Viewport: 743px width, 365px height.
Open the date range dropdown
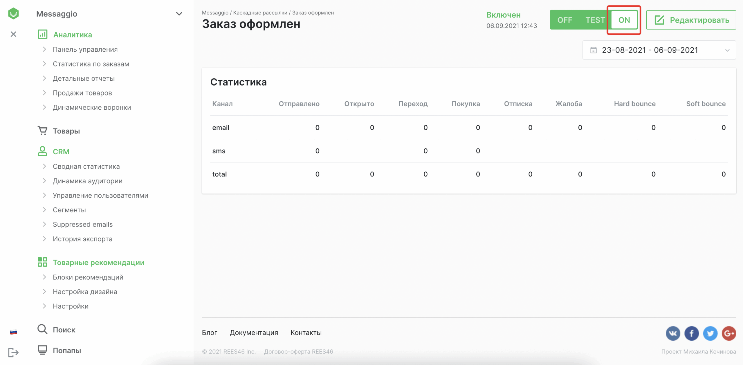pyautogui.click(x=659, y=50)
